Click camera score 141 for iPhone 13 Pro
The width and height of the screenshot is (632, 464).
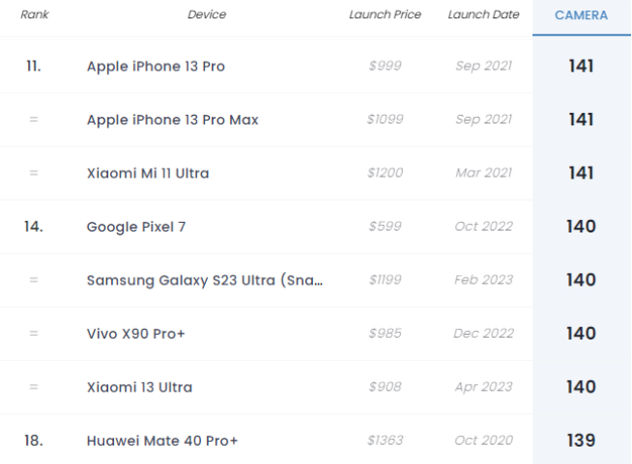click(581, 67)
